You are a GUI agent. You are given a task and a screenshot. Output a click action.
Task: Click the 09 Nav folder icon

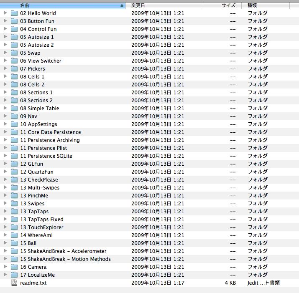(x=14, y=116)
